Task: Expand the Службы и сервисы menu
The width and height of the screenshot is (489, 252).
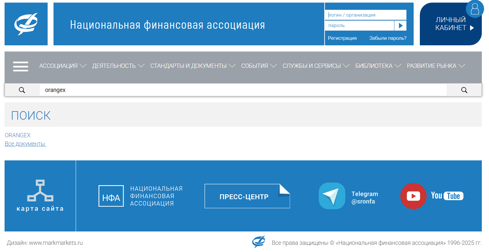Action: coord(316,66)
